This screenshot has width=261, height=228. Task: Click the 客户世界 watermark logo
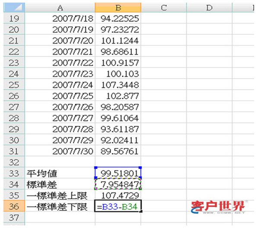[x=217, y=207]
